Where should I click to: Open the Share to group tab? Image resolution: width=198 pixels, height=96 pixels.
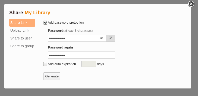tap(22, 46)
